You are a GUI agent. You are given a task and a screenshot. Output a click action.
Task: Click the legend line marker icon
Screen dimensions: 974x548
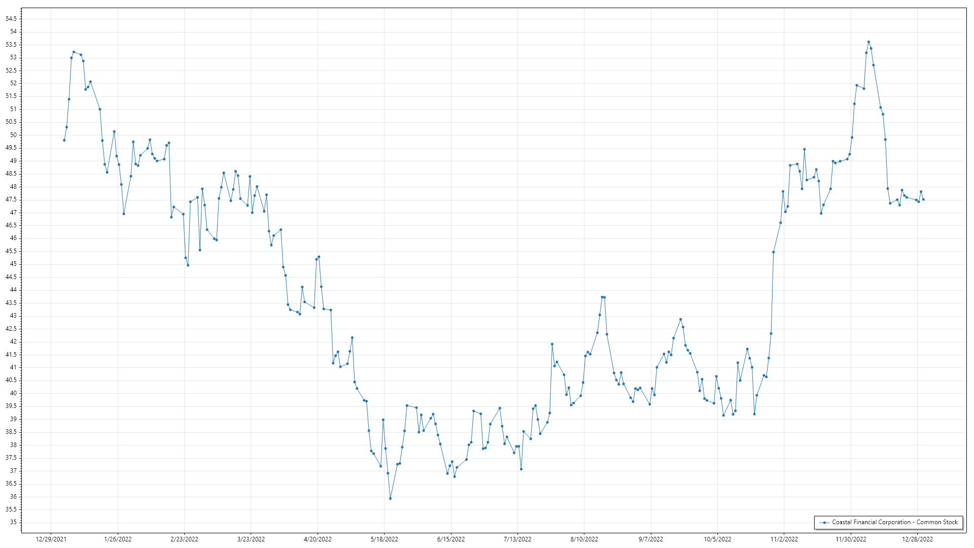[x=825, y=522]
